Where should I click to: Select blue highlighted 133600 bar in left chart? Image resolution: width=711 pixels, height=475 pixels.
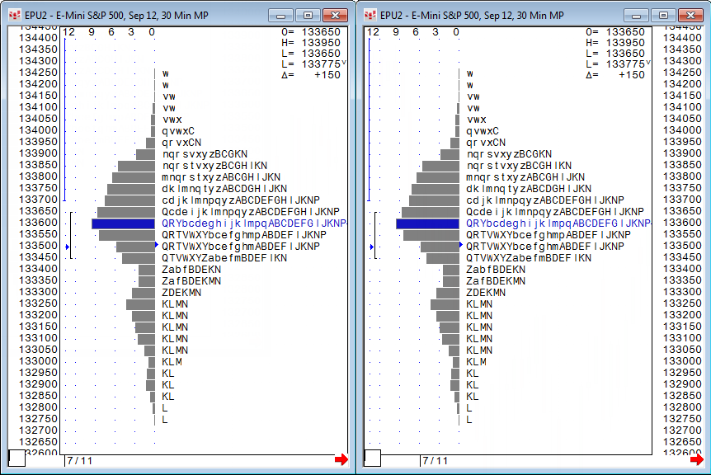124,223
